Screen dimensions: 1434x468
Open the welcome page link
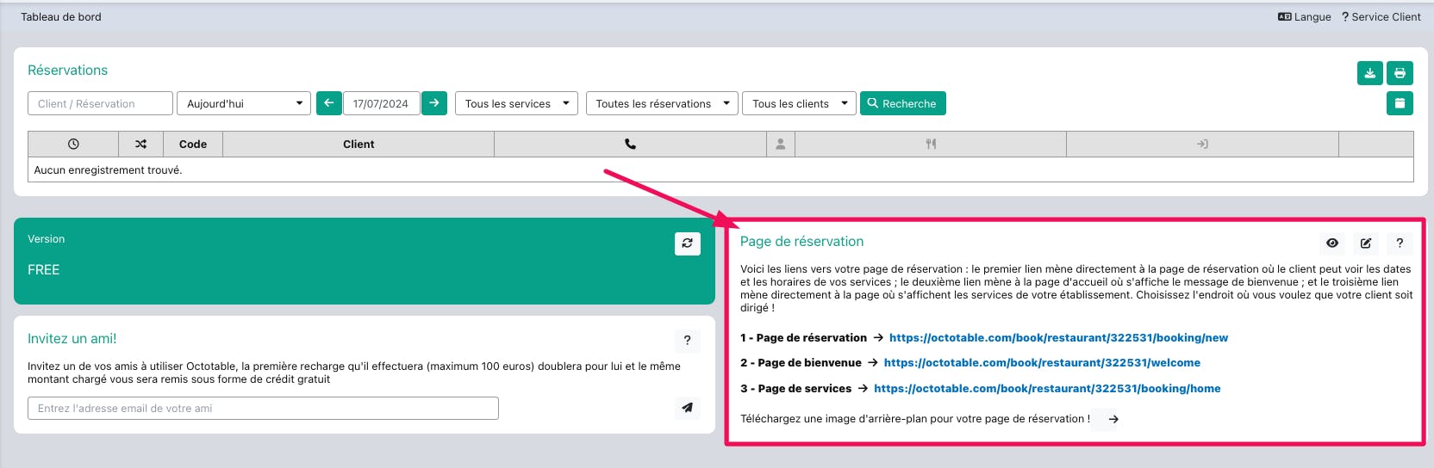click(1042, 362)
